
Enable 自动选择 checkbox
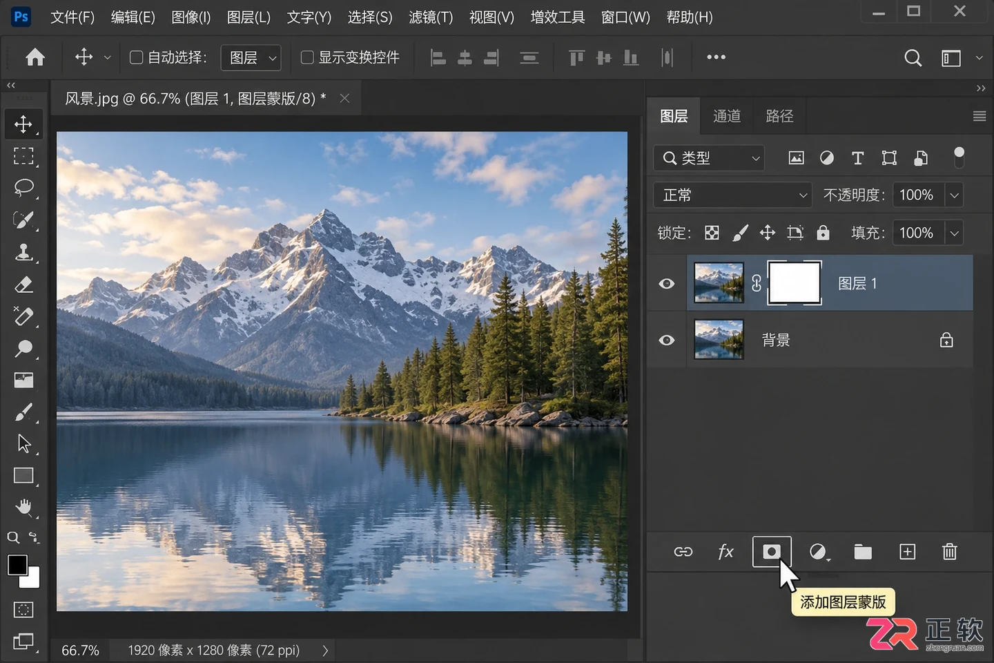137,57
